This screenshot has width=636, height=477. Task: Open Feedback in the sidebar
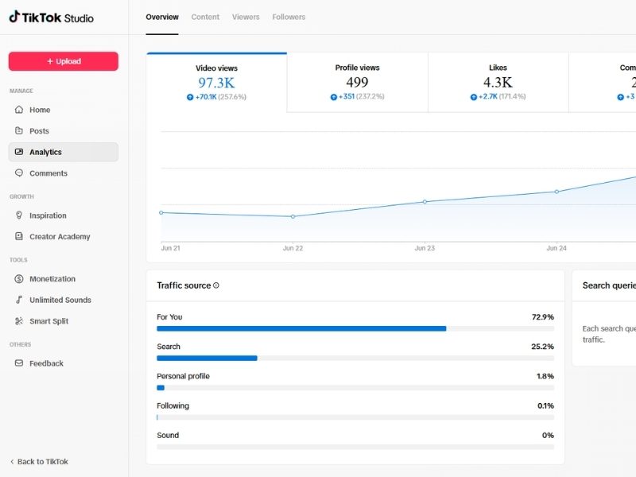point(64,363)
